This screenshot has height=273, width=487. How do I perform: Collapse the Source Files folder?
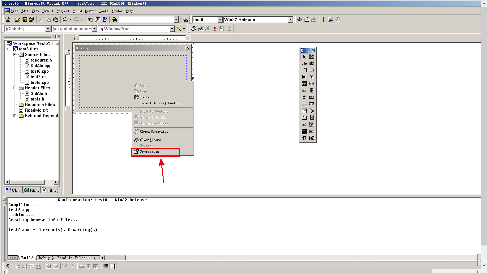coord(15,54)
